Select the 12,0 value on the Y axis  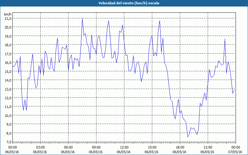click(8, 98)
